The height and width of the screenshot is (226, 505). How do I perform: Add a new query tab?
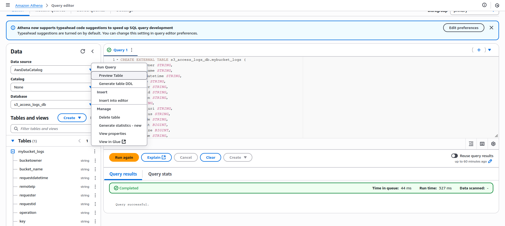[x=479, y=50]
